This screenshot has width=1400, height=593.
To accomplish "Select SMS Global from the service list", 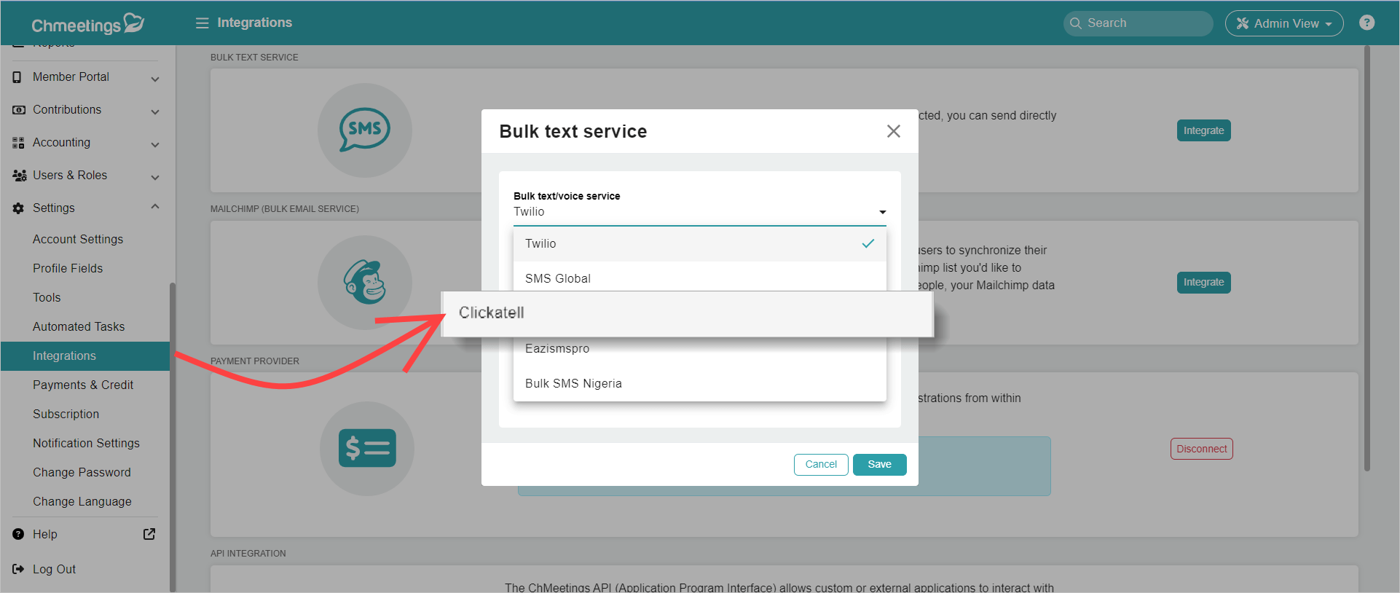I will click(x=700, y=278).
